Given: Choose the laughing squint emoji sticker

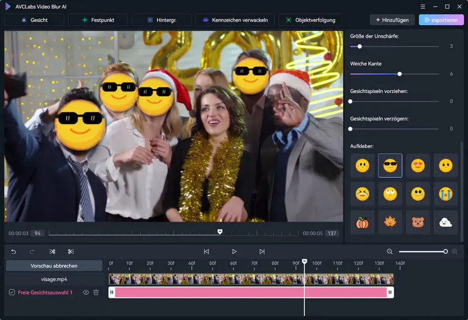Looking at the screenshot, I should coord(362,194).
